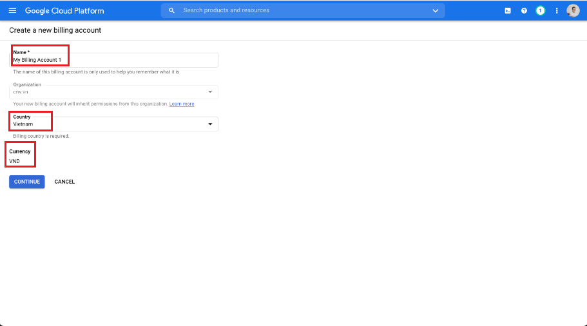The width and height of the screenshot is (587, 326).
Task: Click the Vietnam country value
Action: tap(23, 124)
